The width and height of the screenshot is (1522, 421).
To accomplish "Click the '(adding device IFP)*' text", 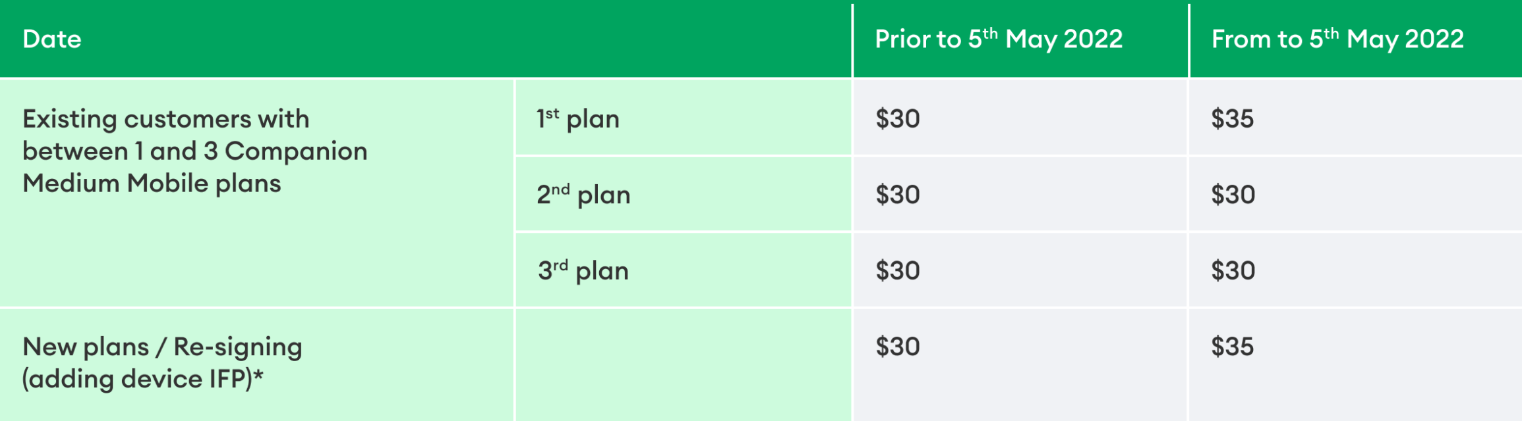I will 142,380.
